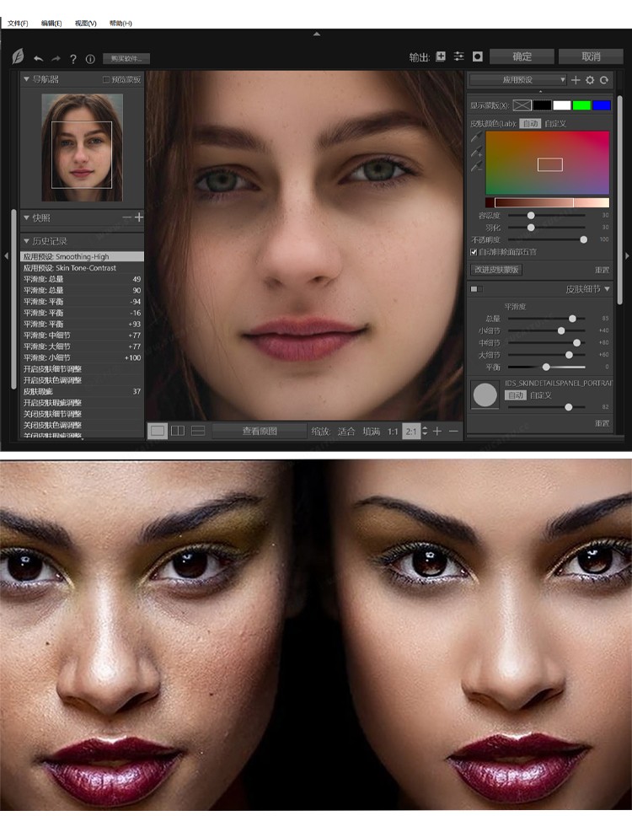The height and width of the screenshot is (816, 632).
Task: Open the 编辑(E) menu
Action: point(51,23)
